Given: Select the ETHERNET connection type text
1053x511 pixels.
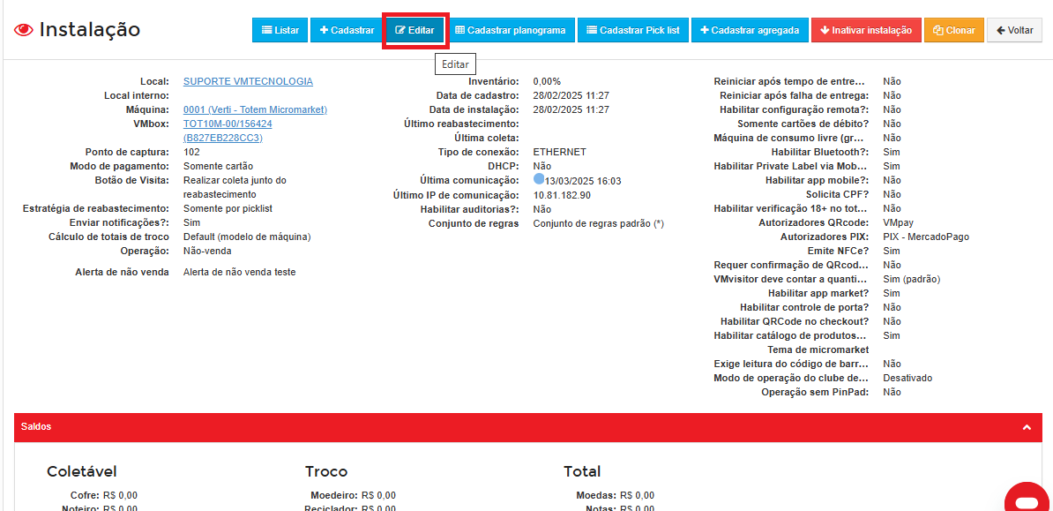Looking at the screenshot, I should pos(559,152).
